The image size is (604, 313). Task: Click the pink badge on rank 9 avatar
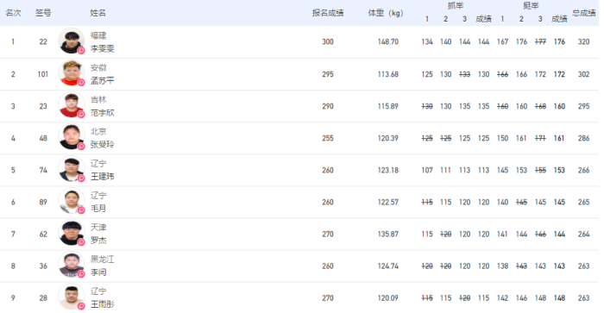[81, 306]
